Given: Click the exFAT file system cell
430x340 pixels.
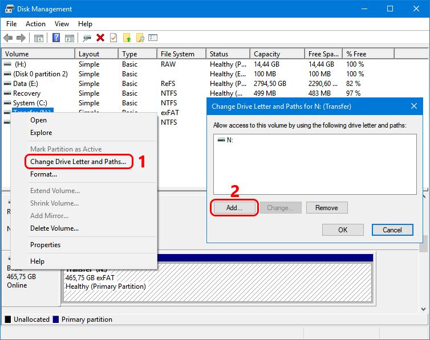Looking at the screenshot, I should click(x=170, y=113).
